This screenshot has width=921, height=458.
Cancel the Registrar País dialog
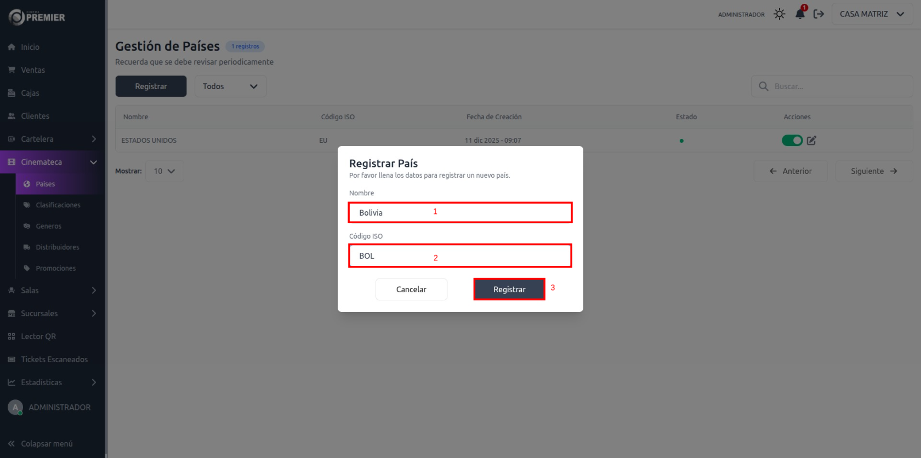click(x=411, y=289)
